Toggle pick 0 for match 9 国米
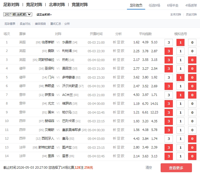The width and height of the screenshot is (200, 174). coord(192,113)
